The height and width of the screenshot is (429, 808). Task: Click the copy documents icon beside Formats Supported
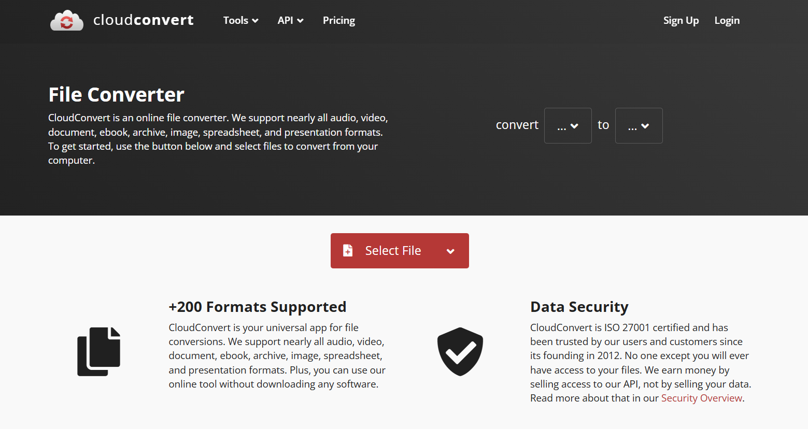(x=99, y=352)
